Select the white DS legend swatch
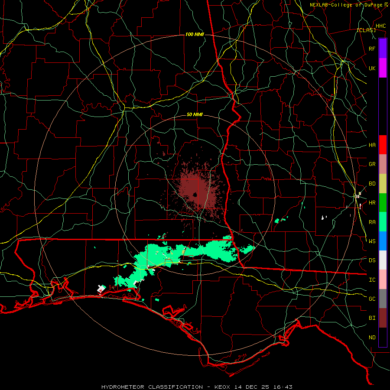 383,260
